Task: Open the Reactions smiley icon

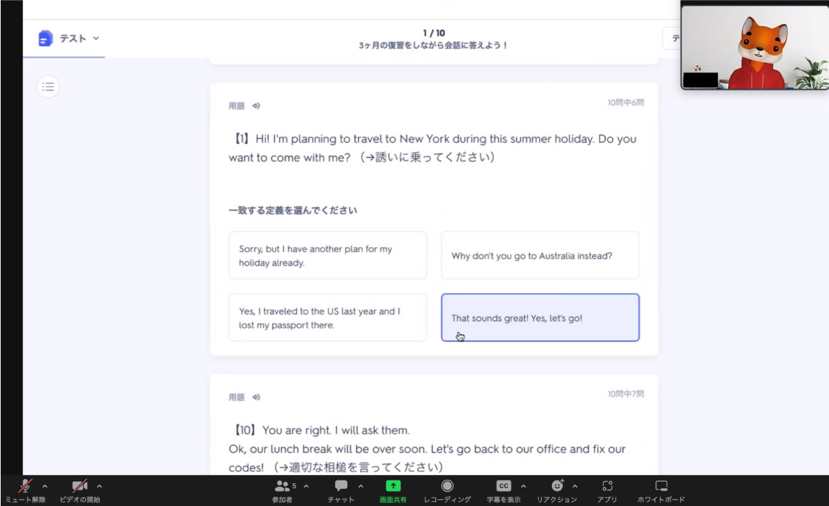Action: tap(557, 486)
